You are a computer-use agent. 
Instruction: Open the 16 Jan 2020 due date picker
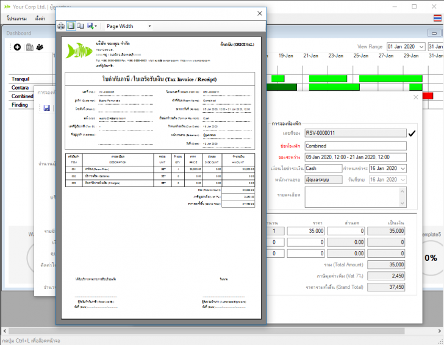click(x=402, y=168)
